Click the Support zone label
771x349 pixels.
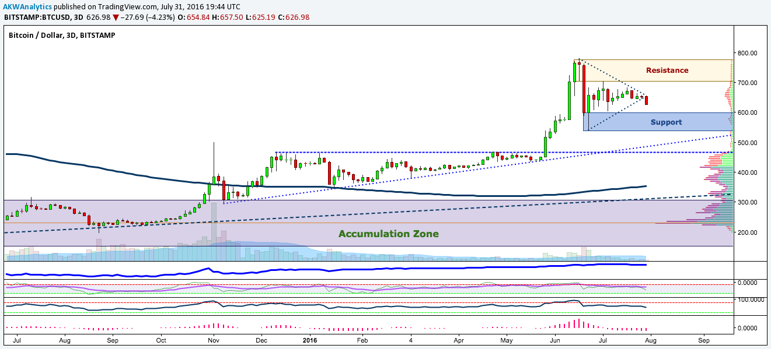click(x=666, y=122)
